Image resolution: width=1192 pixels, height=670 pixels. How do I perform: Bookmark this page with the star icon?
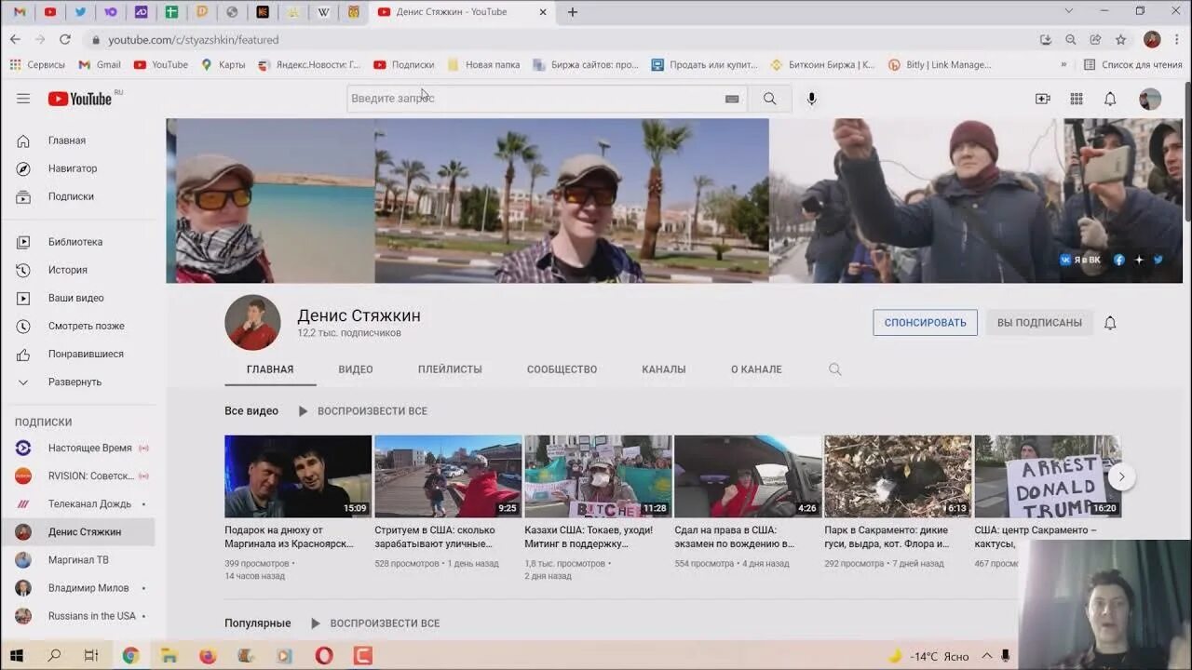(x=1121, y=39)
